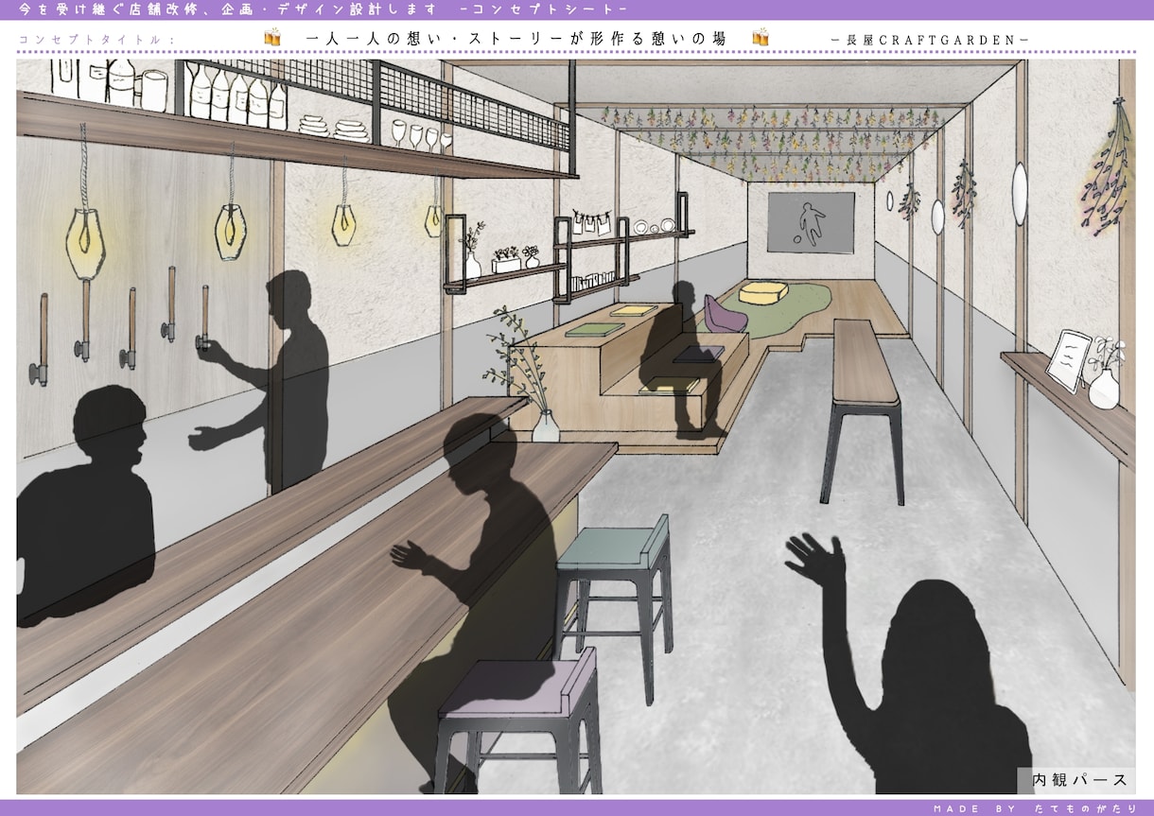
Task: Click the hanging dried flower bouquet on right wall
Action: point(1108,171)
